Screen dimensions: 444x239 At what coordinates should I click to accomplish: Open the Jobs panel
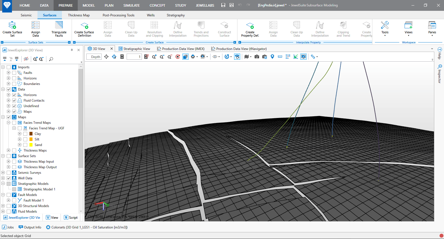[x=8, y=227]
